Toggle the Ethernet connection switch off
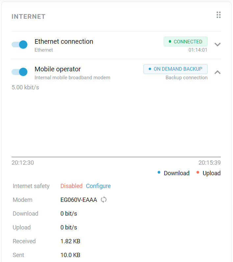 point(19,45)
